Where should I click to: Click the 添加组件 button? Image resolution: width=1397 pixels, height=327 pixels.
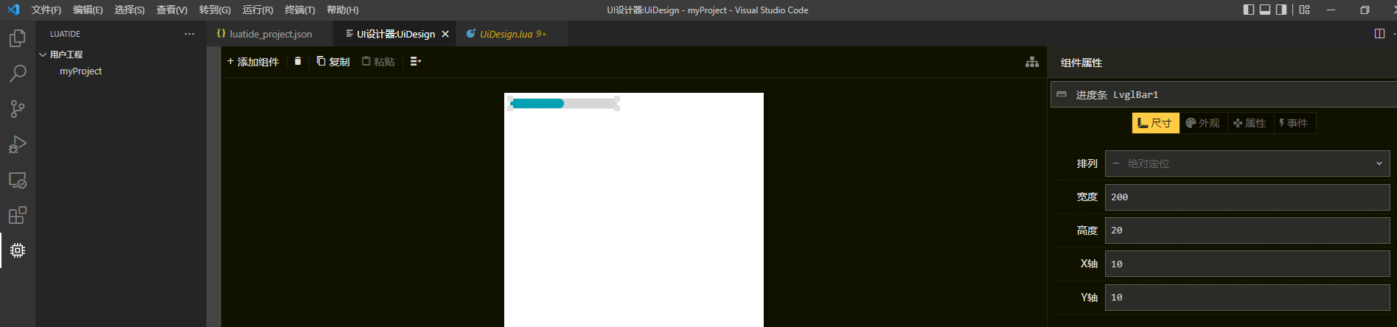click(x=253, y=62)
